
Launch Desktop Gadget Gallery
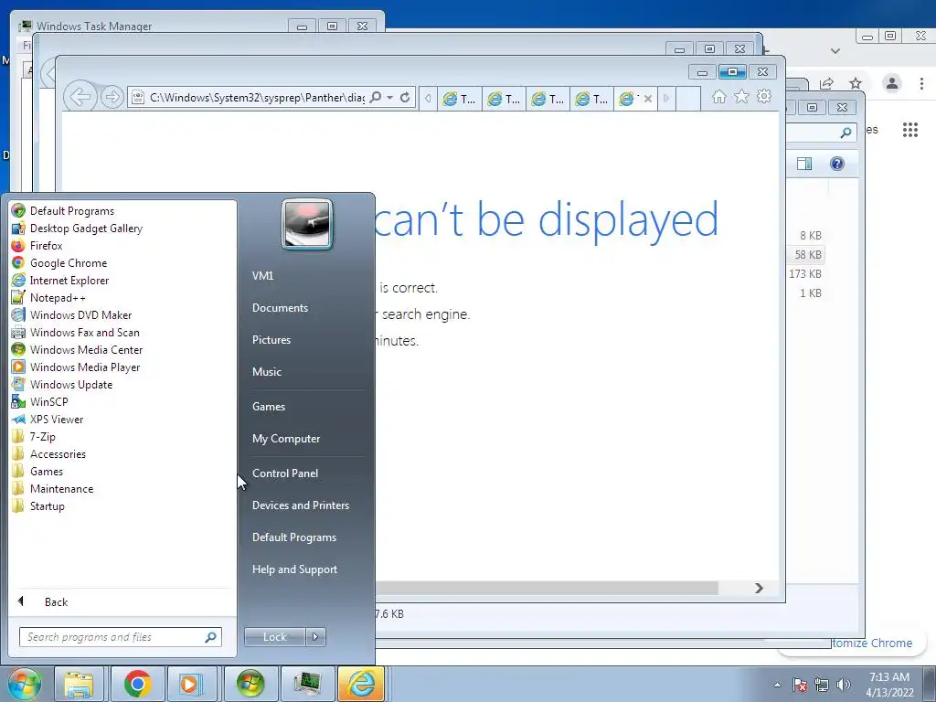tap(86, 228)
